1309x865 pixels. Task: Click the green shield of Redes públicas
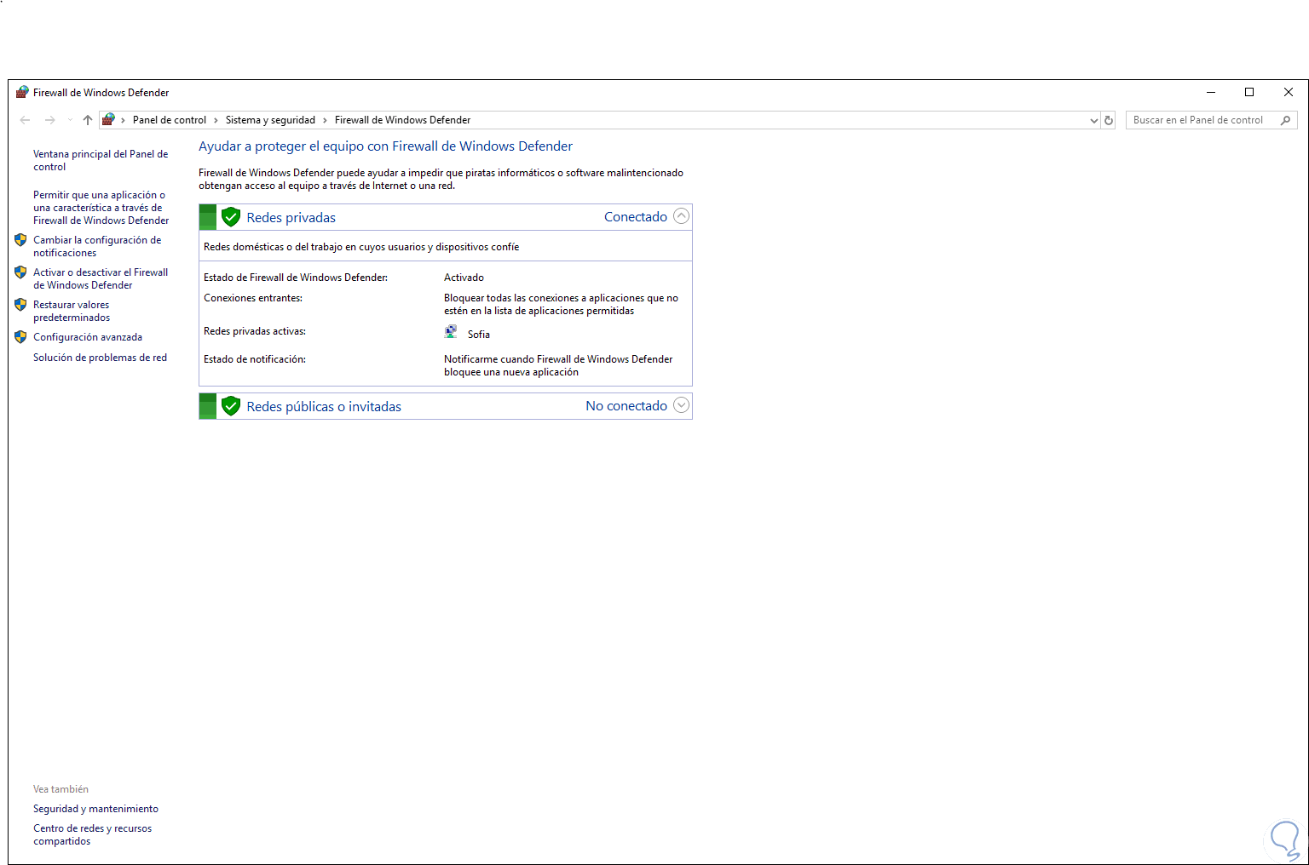coord(231,406)
